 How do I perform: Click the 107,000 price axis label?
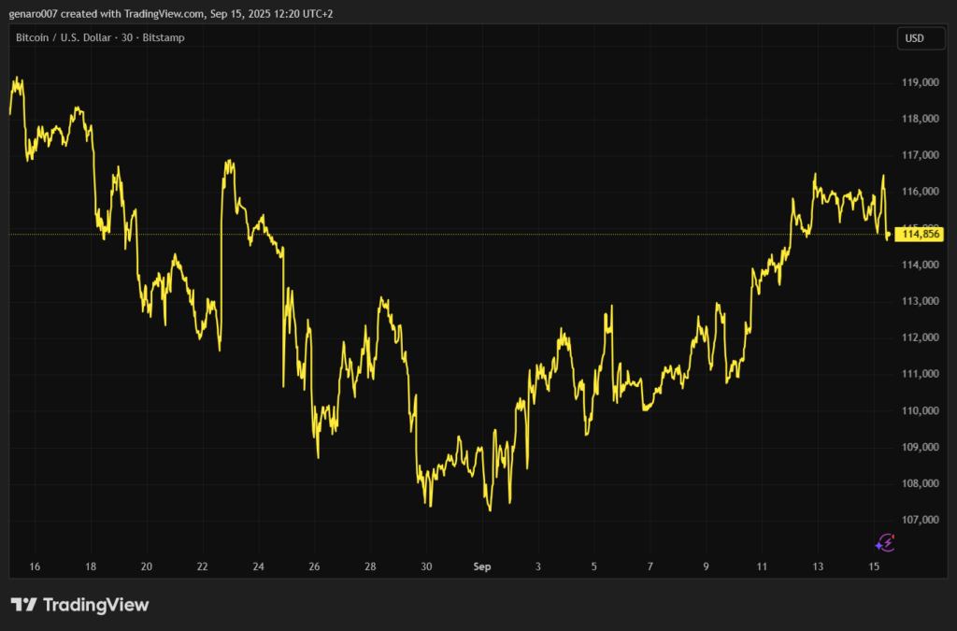point(920,520)
